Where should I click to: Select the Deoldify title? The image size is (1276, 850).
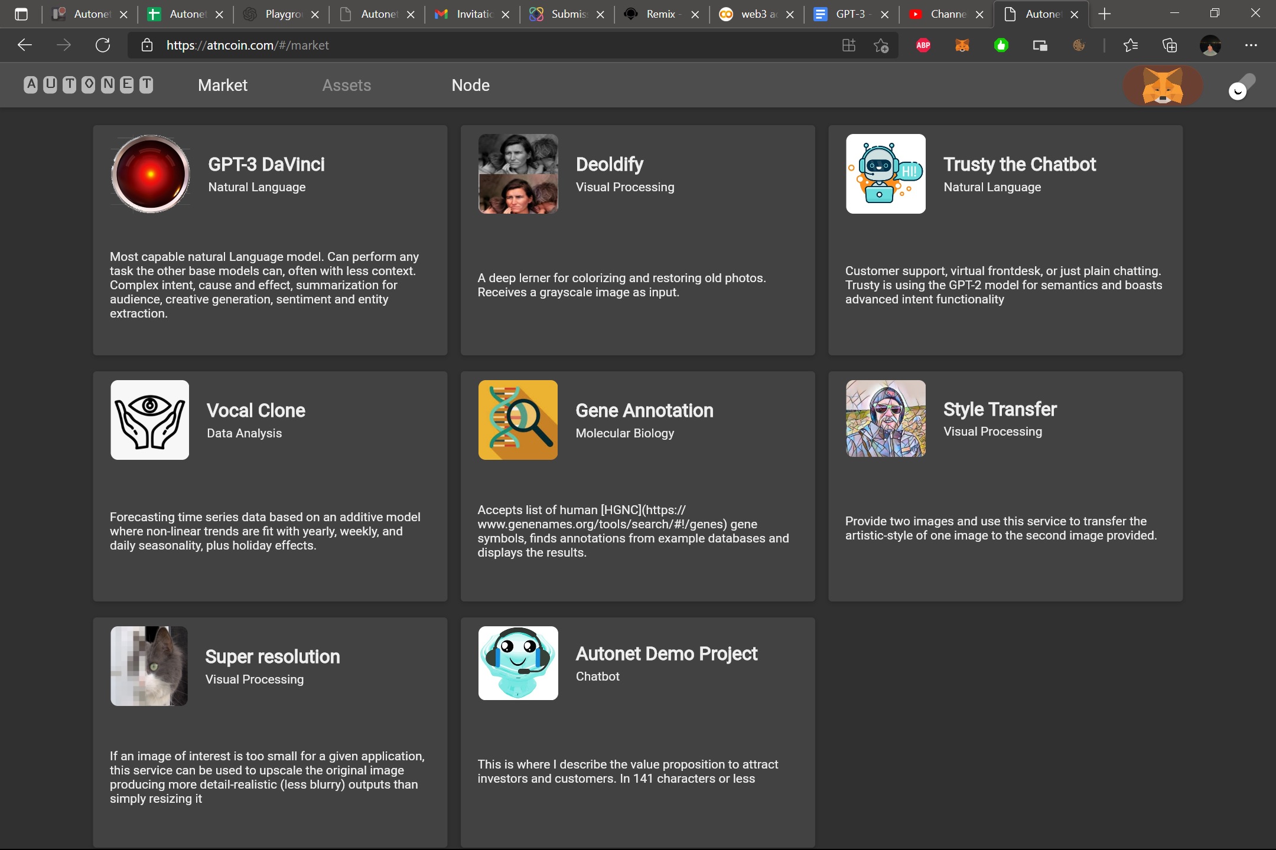click(x=610, y=164)
